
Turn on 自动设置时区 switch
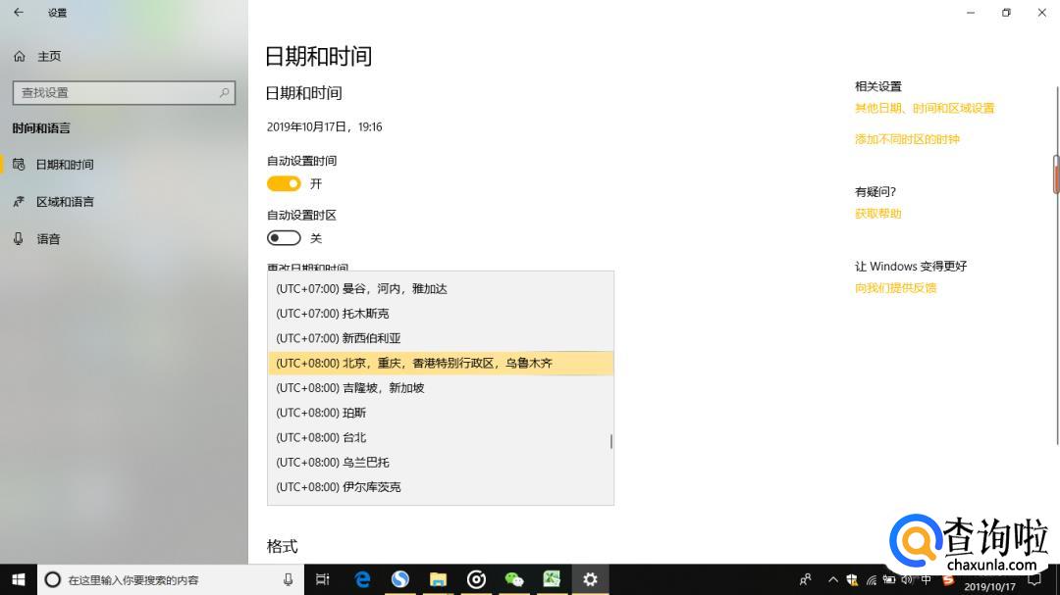[x=284, y=238]
